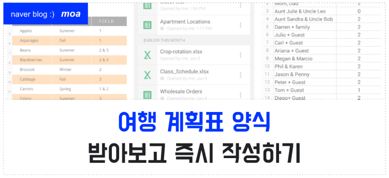Viewport: 389px width, 178px height.
Task: Select the 'Tom + Guest' cell
Action: 305,90
